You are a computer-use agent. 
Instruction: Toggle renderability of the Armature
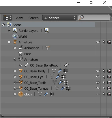[109, 42]
